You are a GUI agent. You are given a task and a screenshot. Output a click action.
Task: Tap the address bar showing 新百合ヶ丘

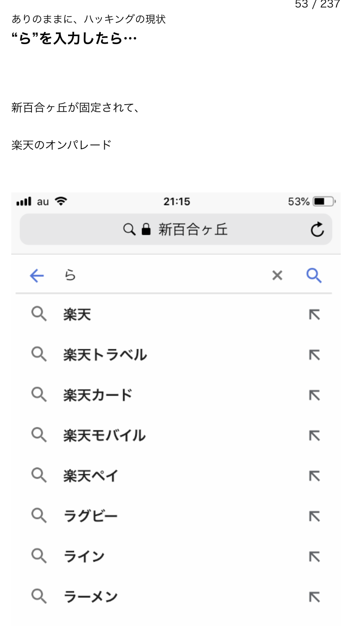point(192,229)
